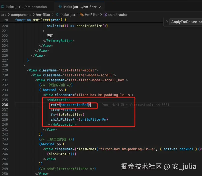Click line number 236 in the gutter
Viewport: 202px width, 176px height.
coord(5,105)
